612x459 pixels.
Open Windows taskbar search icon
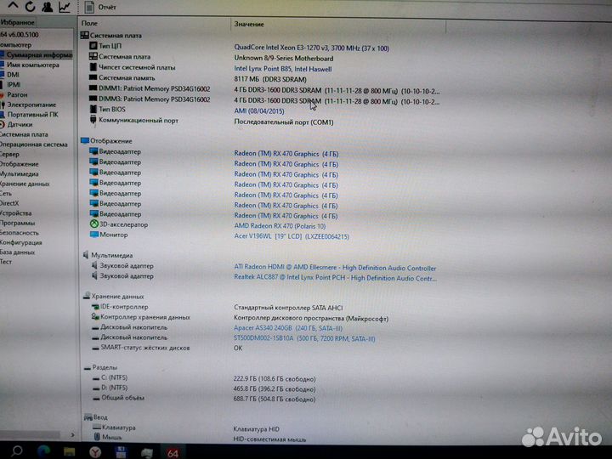pos(17,451)
